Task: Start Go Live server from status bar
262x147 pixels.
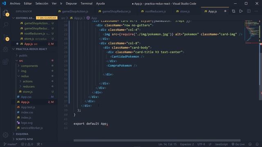Action: tap(238, 144)
